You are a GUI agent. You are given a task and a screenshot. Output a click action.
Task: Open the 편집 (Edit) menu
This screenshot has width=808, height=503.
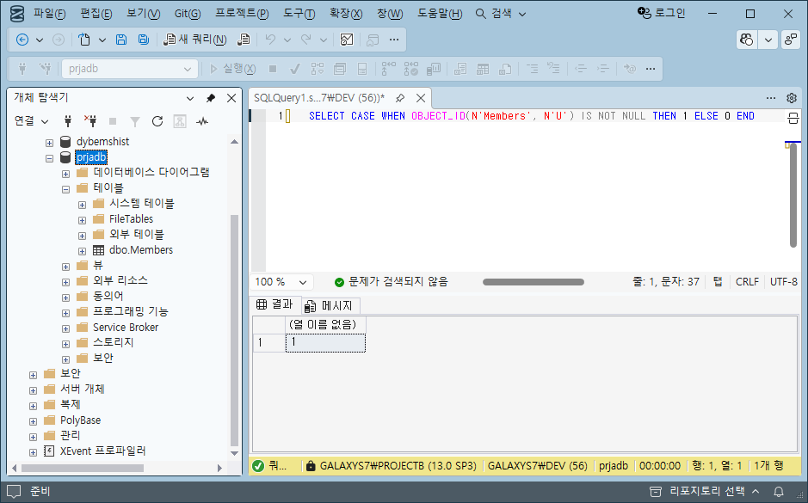pos(96,14)
